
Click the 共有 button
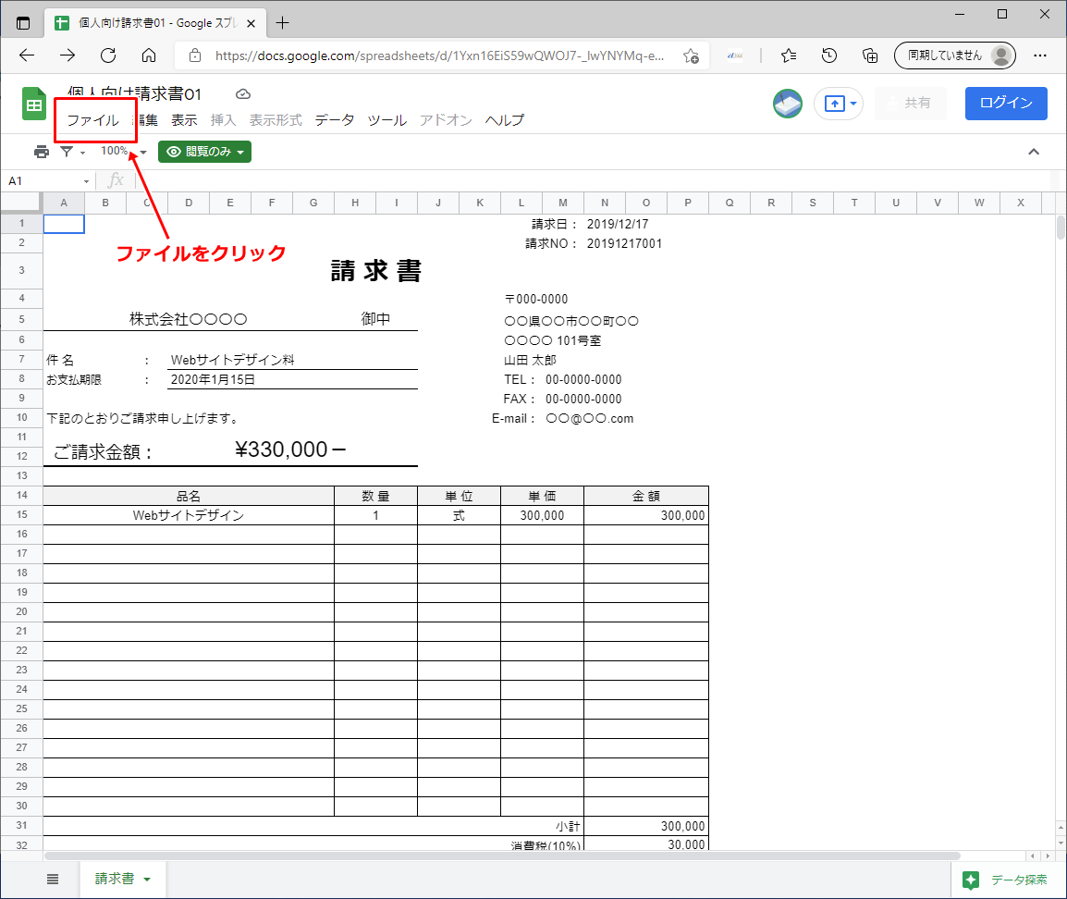coord(911,103)
